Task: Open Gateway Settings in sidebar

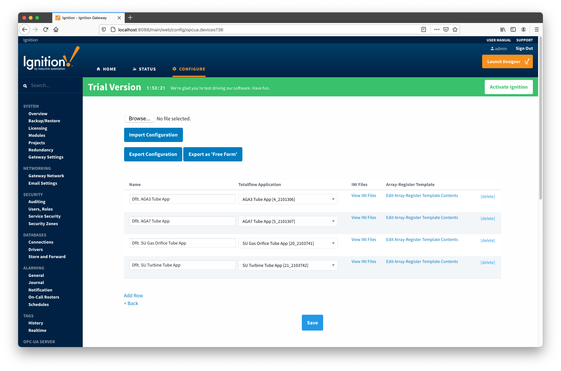Action: (46, 157)
